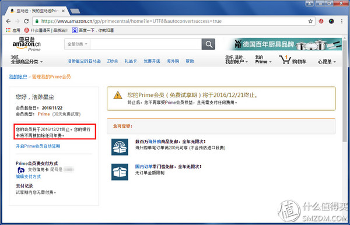Click the browser forward arrow
The image size is (350, 225).
(17, 21)
